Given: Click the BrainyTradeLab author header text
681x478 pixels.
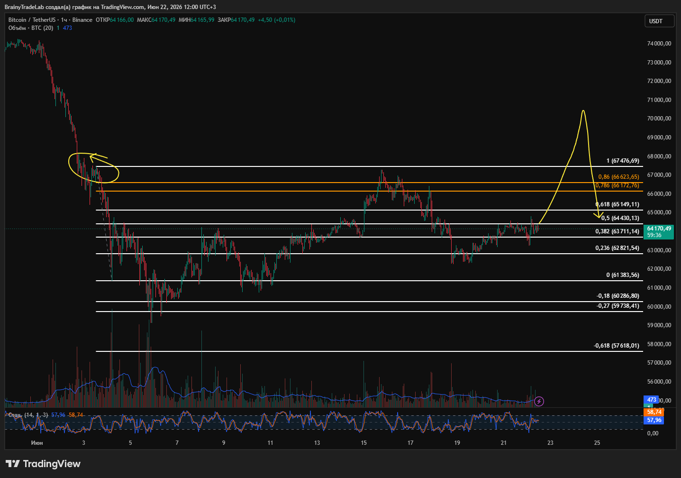Looking at the screenshot, I should 24,7.
